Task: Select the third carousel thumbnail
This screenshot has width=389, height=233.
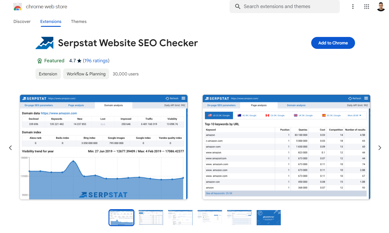Action: [x=180, y=218]
